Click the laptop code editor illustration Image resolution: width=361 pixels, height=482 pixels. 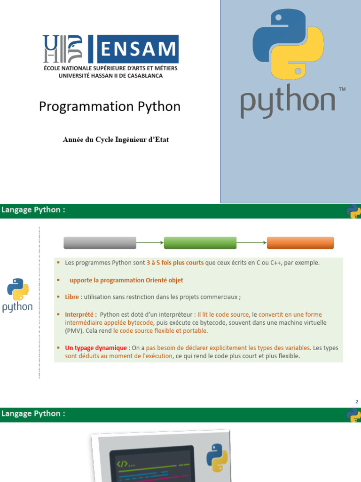pyautogui.click(x=161, y=456)
